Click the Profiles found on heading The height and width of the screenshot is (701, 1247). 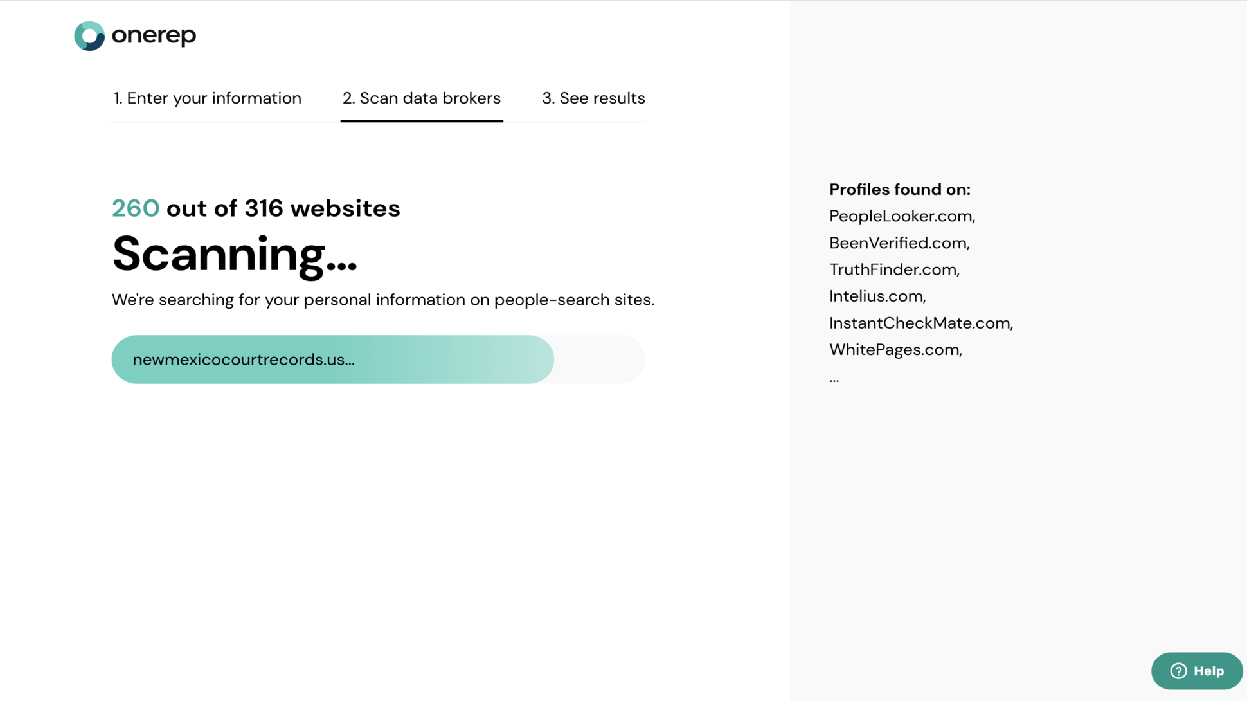(899, 189)
